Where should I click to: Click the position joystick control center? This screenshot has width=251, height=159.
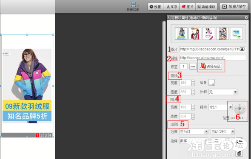(x=240, y=109)
